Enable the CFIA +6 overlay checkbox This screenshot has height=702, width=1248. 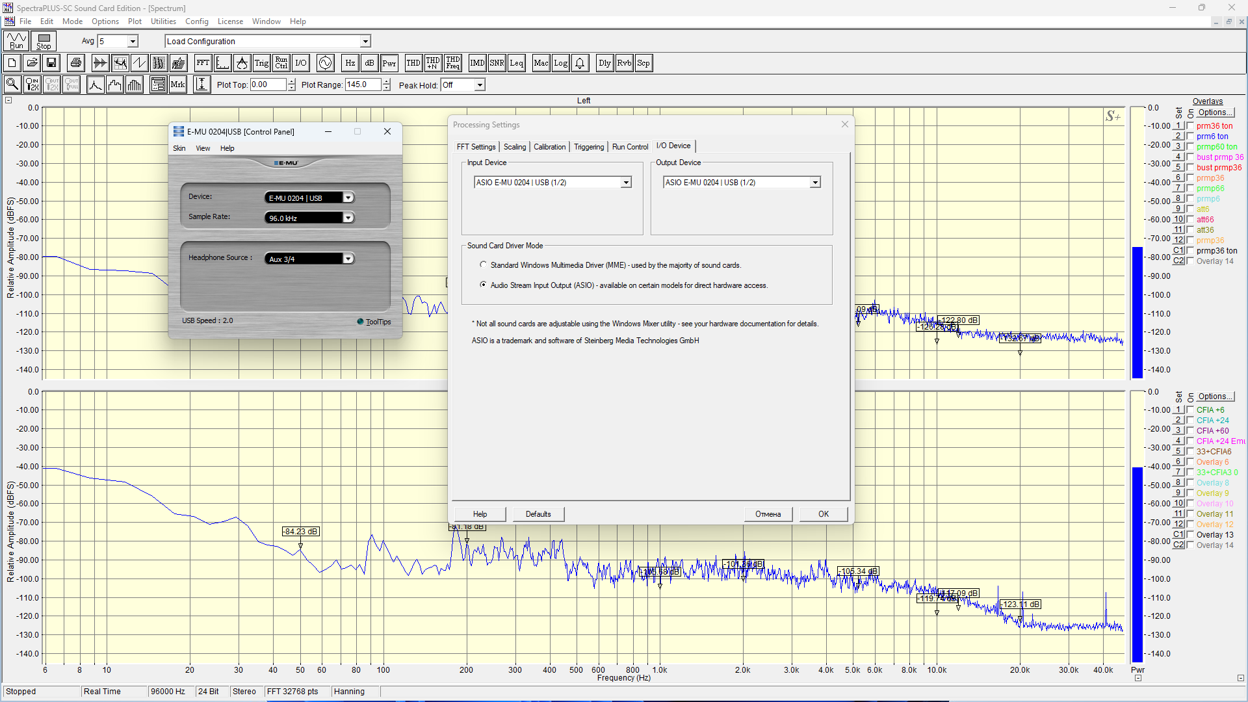coord(1190,410)
